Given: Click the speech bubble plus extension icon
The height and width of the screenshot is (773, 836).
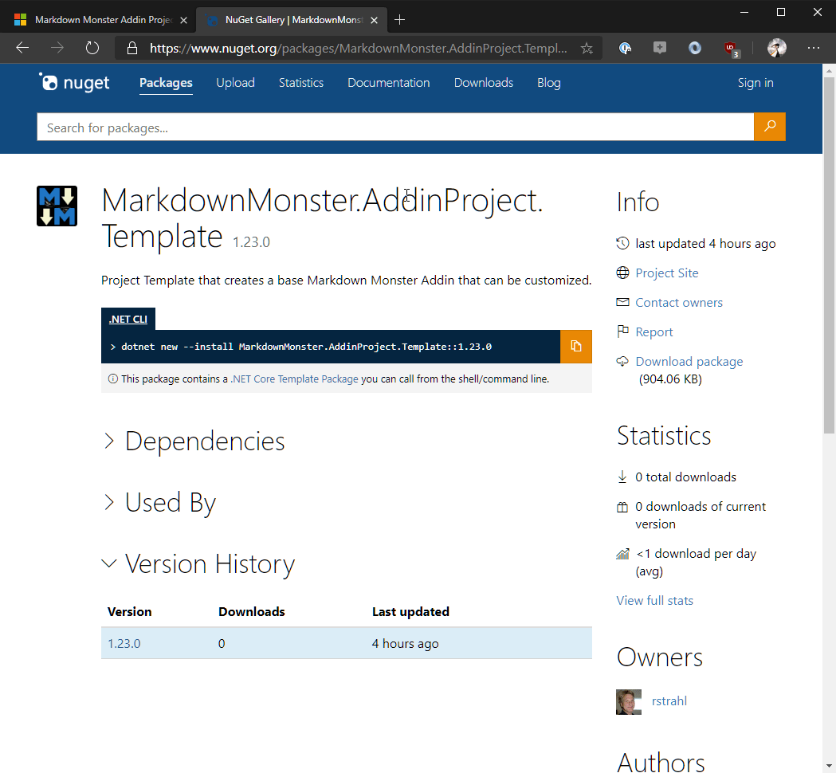Looking at the screenshot, I should 660,48.
